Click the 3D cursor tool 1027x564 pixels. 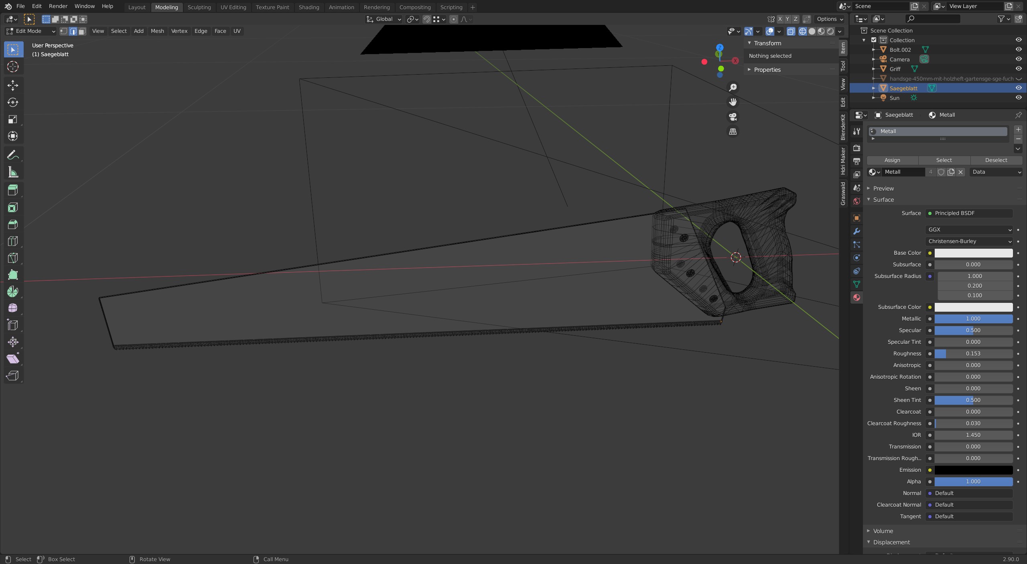[x=13, y=67]
